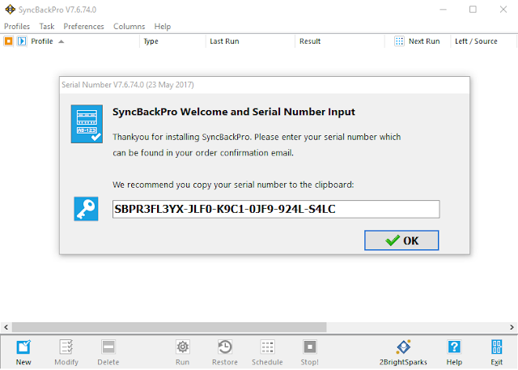The height and width of the screenshot is (370, 518).
Task: Click the Next Run column header
Action: click(x=424, y=41)
